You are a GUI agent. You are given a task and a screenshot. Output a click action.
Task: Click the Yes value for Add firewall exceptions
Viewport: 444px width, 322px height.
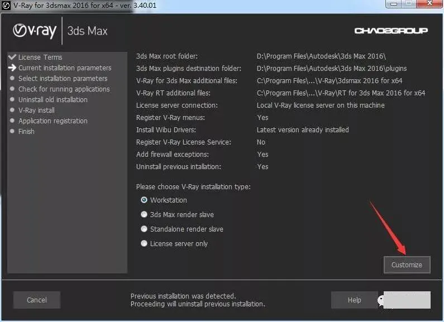click(262, 154)
